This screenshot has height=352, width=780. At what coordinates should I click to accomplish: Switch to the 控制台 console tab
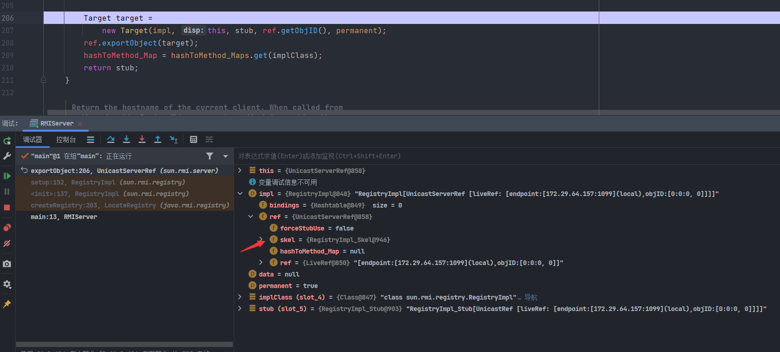pyautogui.click(x=66, y=140)
